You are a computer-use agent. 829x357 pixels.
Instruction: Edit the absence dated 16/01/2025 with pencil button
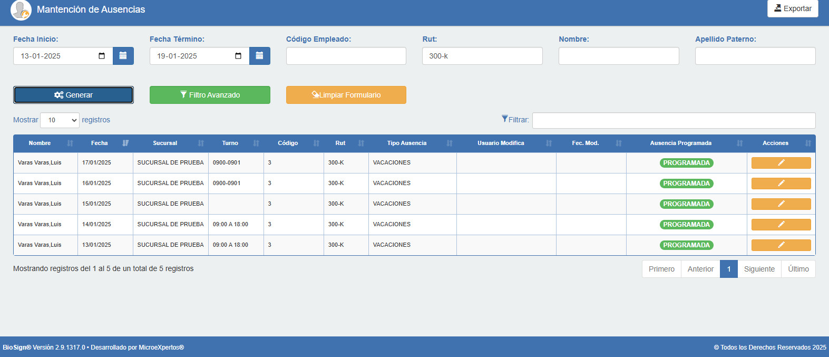(x=781, y=184)
